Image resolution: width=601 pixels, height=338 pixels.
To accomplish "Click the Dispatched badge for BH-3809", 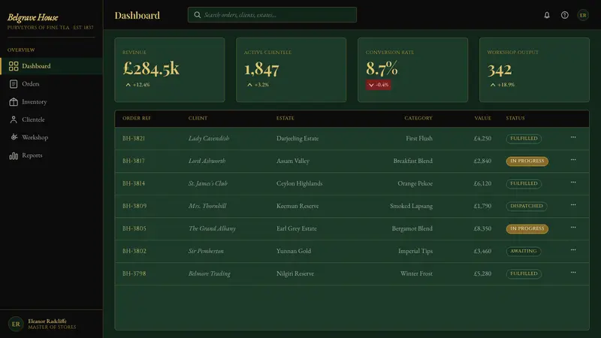I will tap(527, 206).
